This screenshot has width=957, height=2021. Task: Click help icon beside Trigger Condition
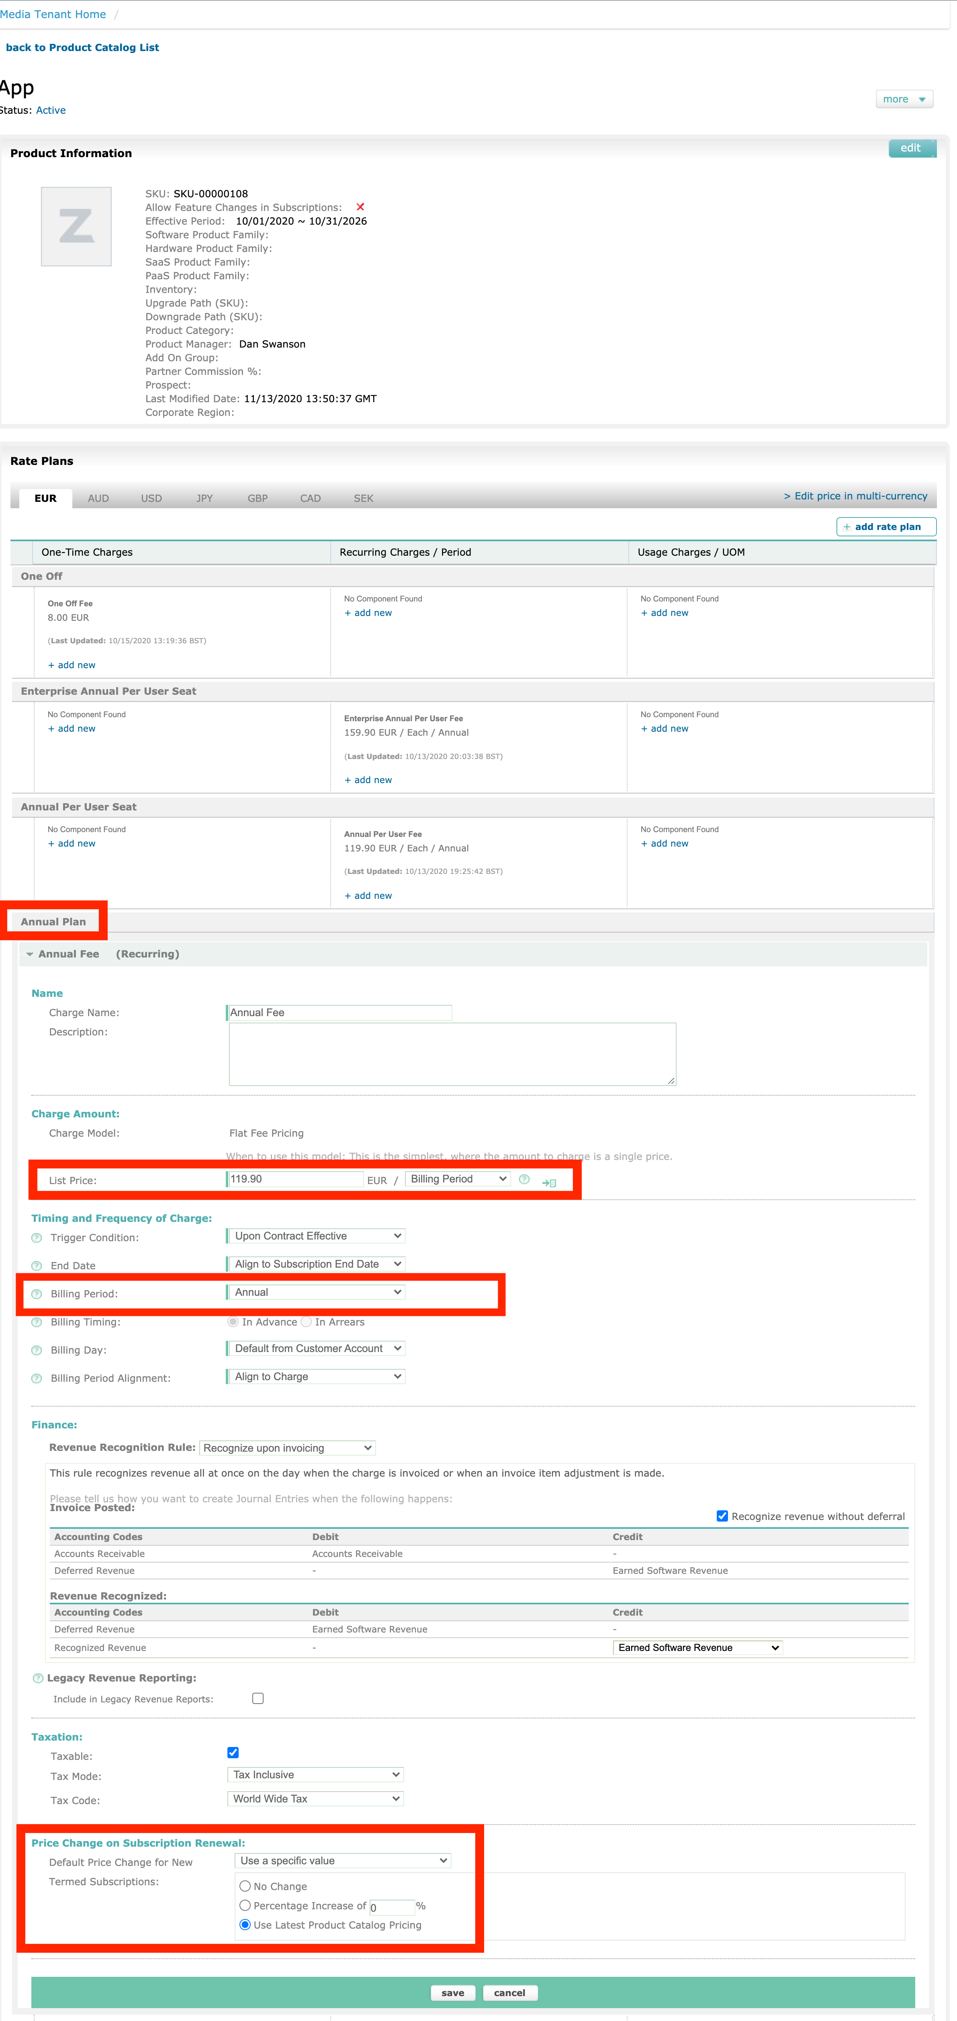[x=36, y=1238]
